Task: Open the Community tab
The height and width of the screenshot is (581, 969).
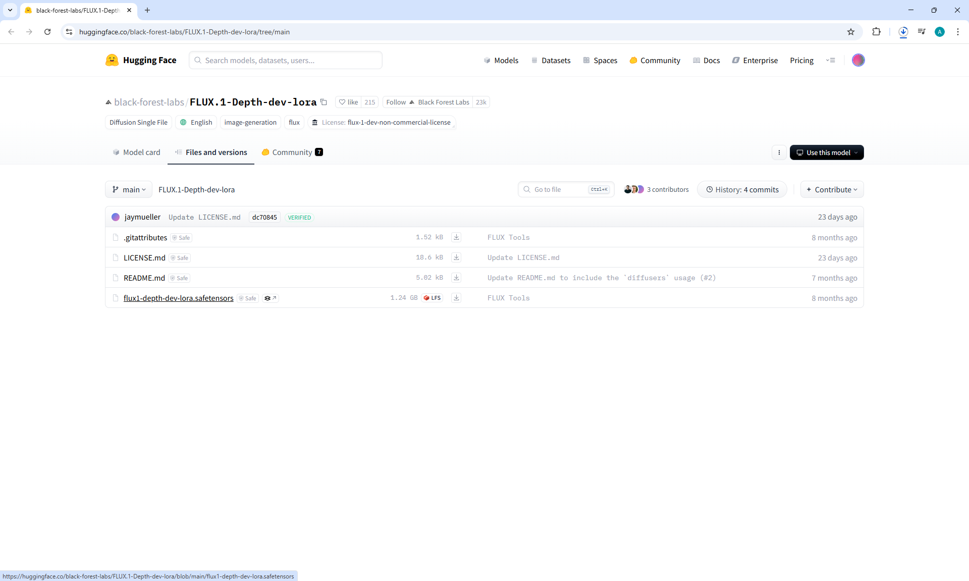Action: [292, 152]
